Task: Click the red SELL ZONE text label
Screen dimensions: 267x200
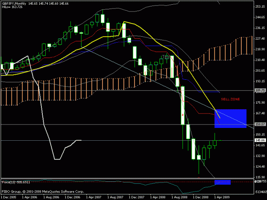Action: 230,99
